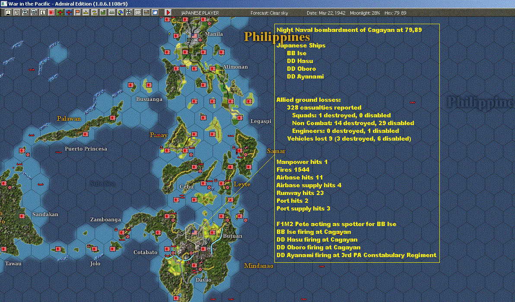
Task: Click the 'Date: Mar 22, 1942' status text
Action: click(x=326, y=13)
